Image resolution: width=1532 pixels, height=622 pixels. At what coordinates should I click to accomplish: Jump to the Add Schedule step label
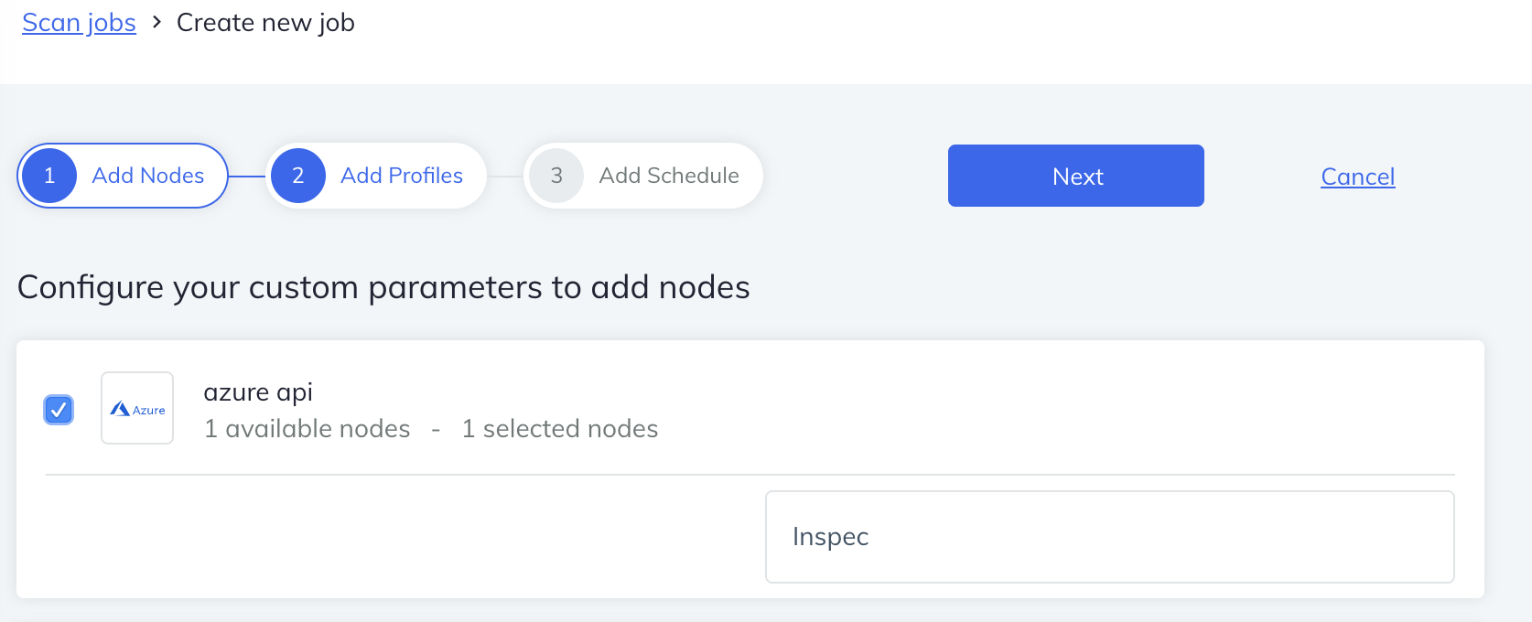(x=669, y=176)
